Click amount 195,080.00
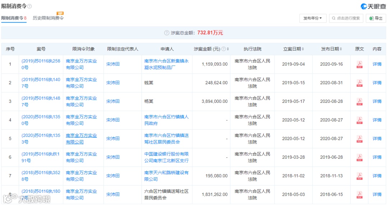388x206 pixels. click(216, 176)
